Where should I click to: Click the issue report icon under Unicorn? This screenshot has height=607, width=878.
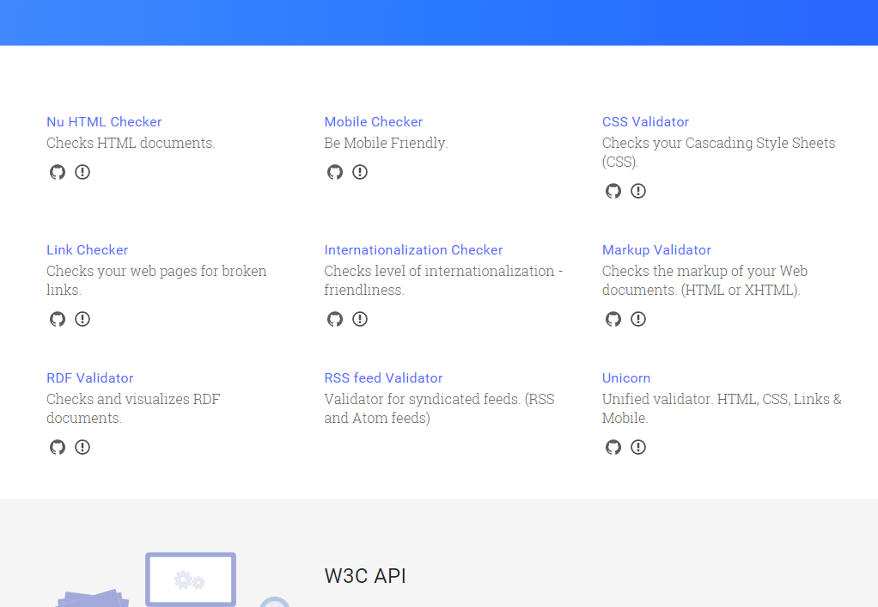(638, 447)
